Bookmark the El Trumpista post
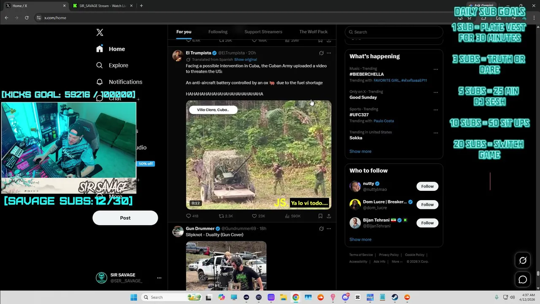The width and height of the screenshot is (540, 304). coord(320,216)
